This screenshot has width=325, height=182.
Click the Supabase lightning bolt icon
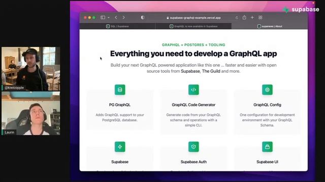120,147
